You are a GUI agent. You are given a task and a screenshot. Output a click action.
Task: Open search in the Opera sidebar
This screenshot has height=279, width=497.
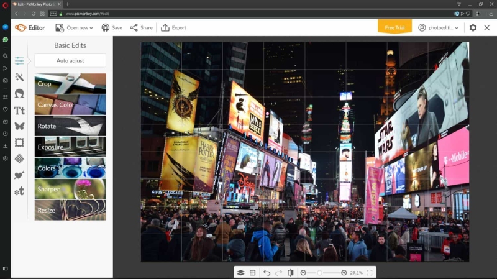[x=5, y=56]
